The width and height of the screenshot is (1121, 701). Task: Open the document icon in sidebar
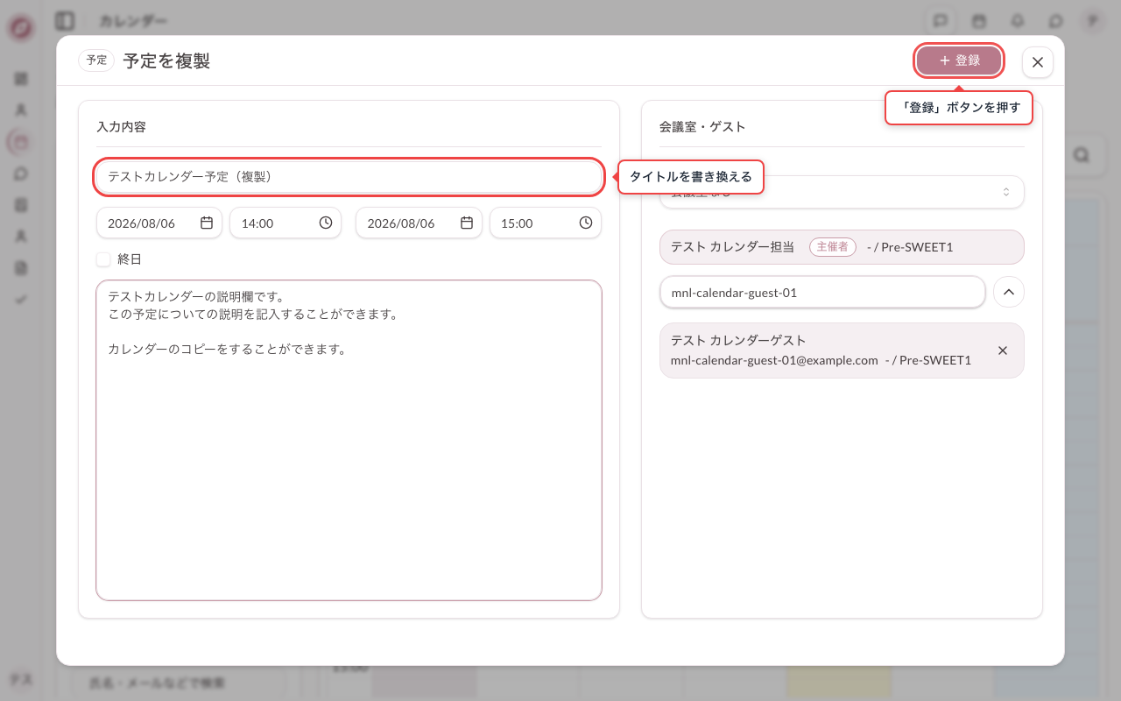21,267
